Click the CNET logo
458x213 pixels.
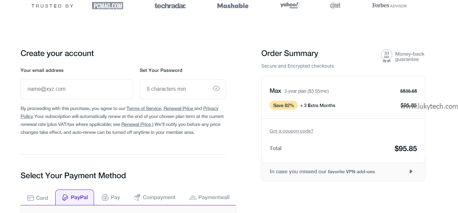(335, 6)
